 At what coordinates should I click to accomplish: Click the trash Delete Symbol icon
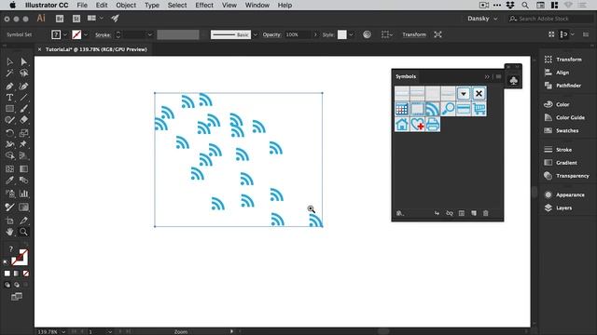(x=485, y=213)
